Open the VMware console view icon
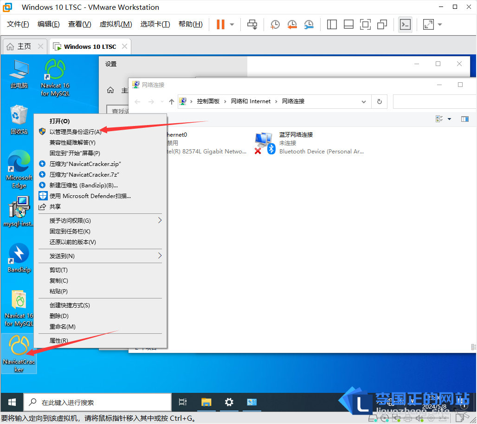 pos(405,24)
